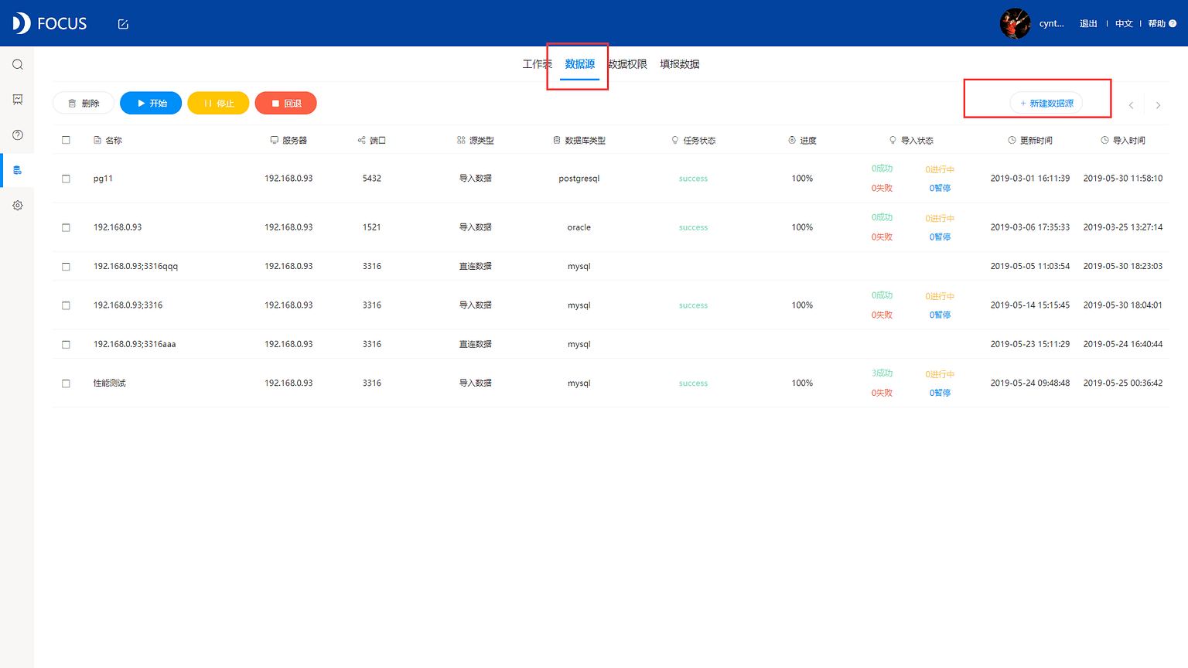The height and width of the screenshot is (668, 1188).
Task: Open the user avatar picture
Action: click(x=1016, y=23)
